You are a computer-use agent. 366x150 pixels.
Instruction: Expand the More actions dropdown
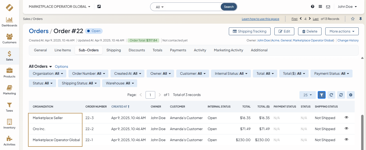click(x=342, y=31)
